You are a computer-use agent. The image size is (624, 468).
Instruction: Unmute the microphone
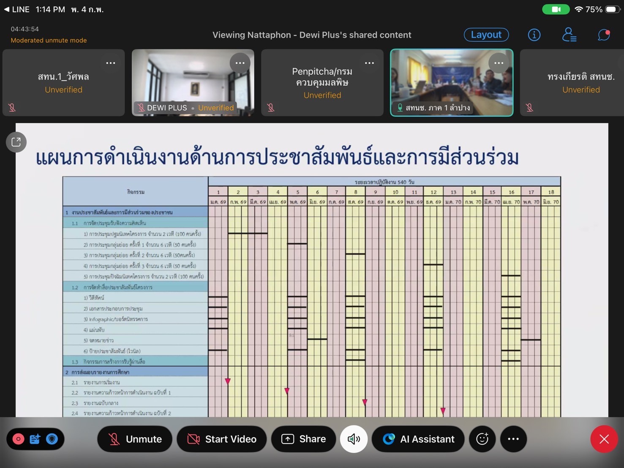point(135,439)
